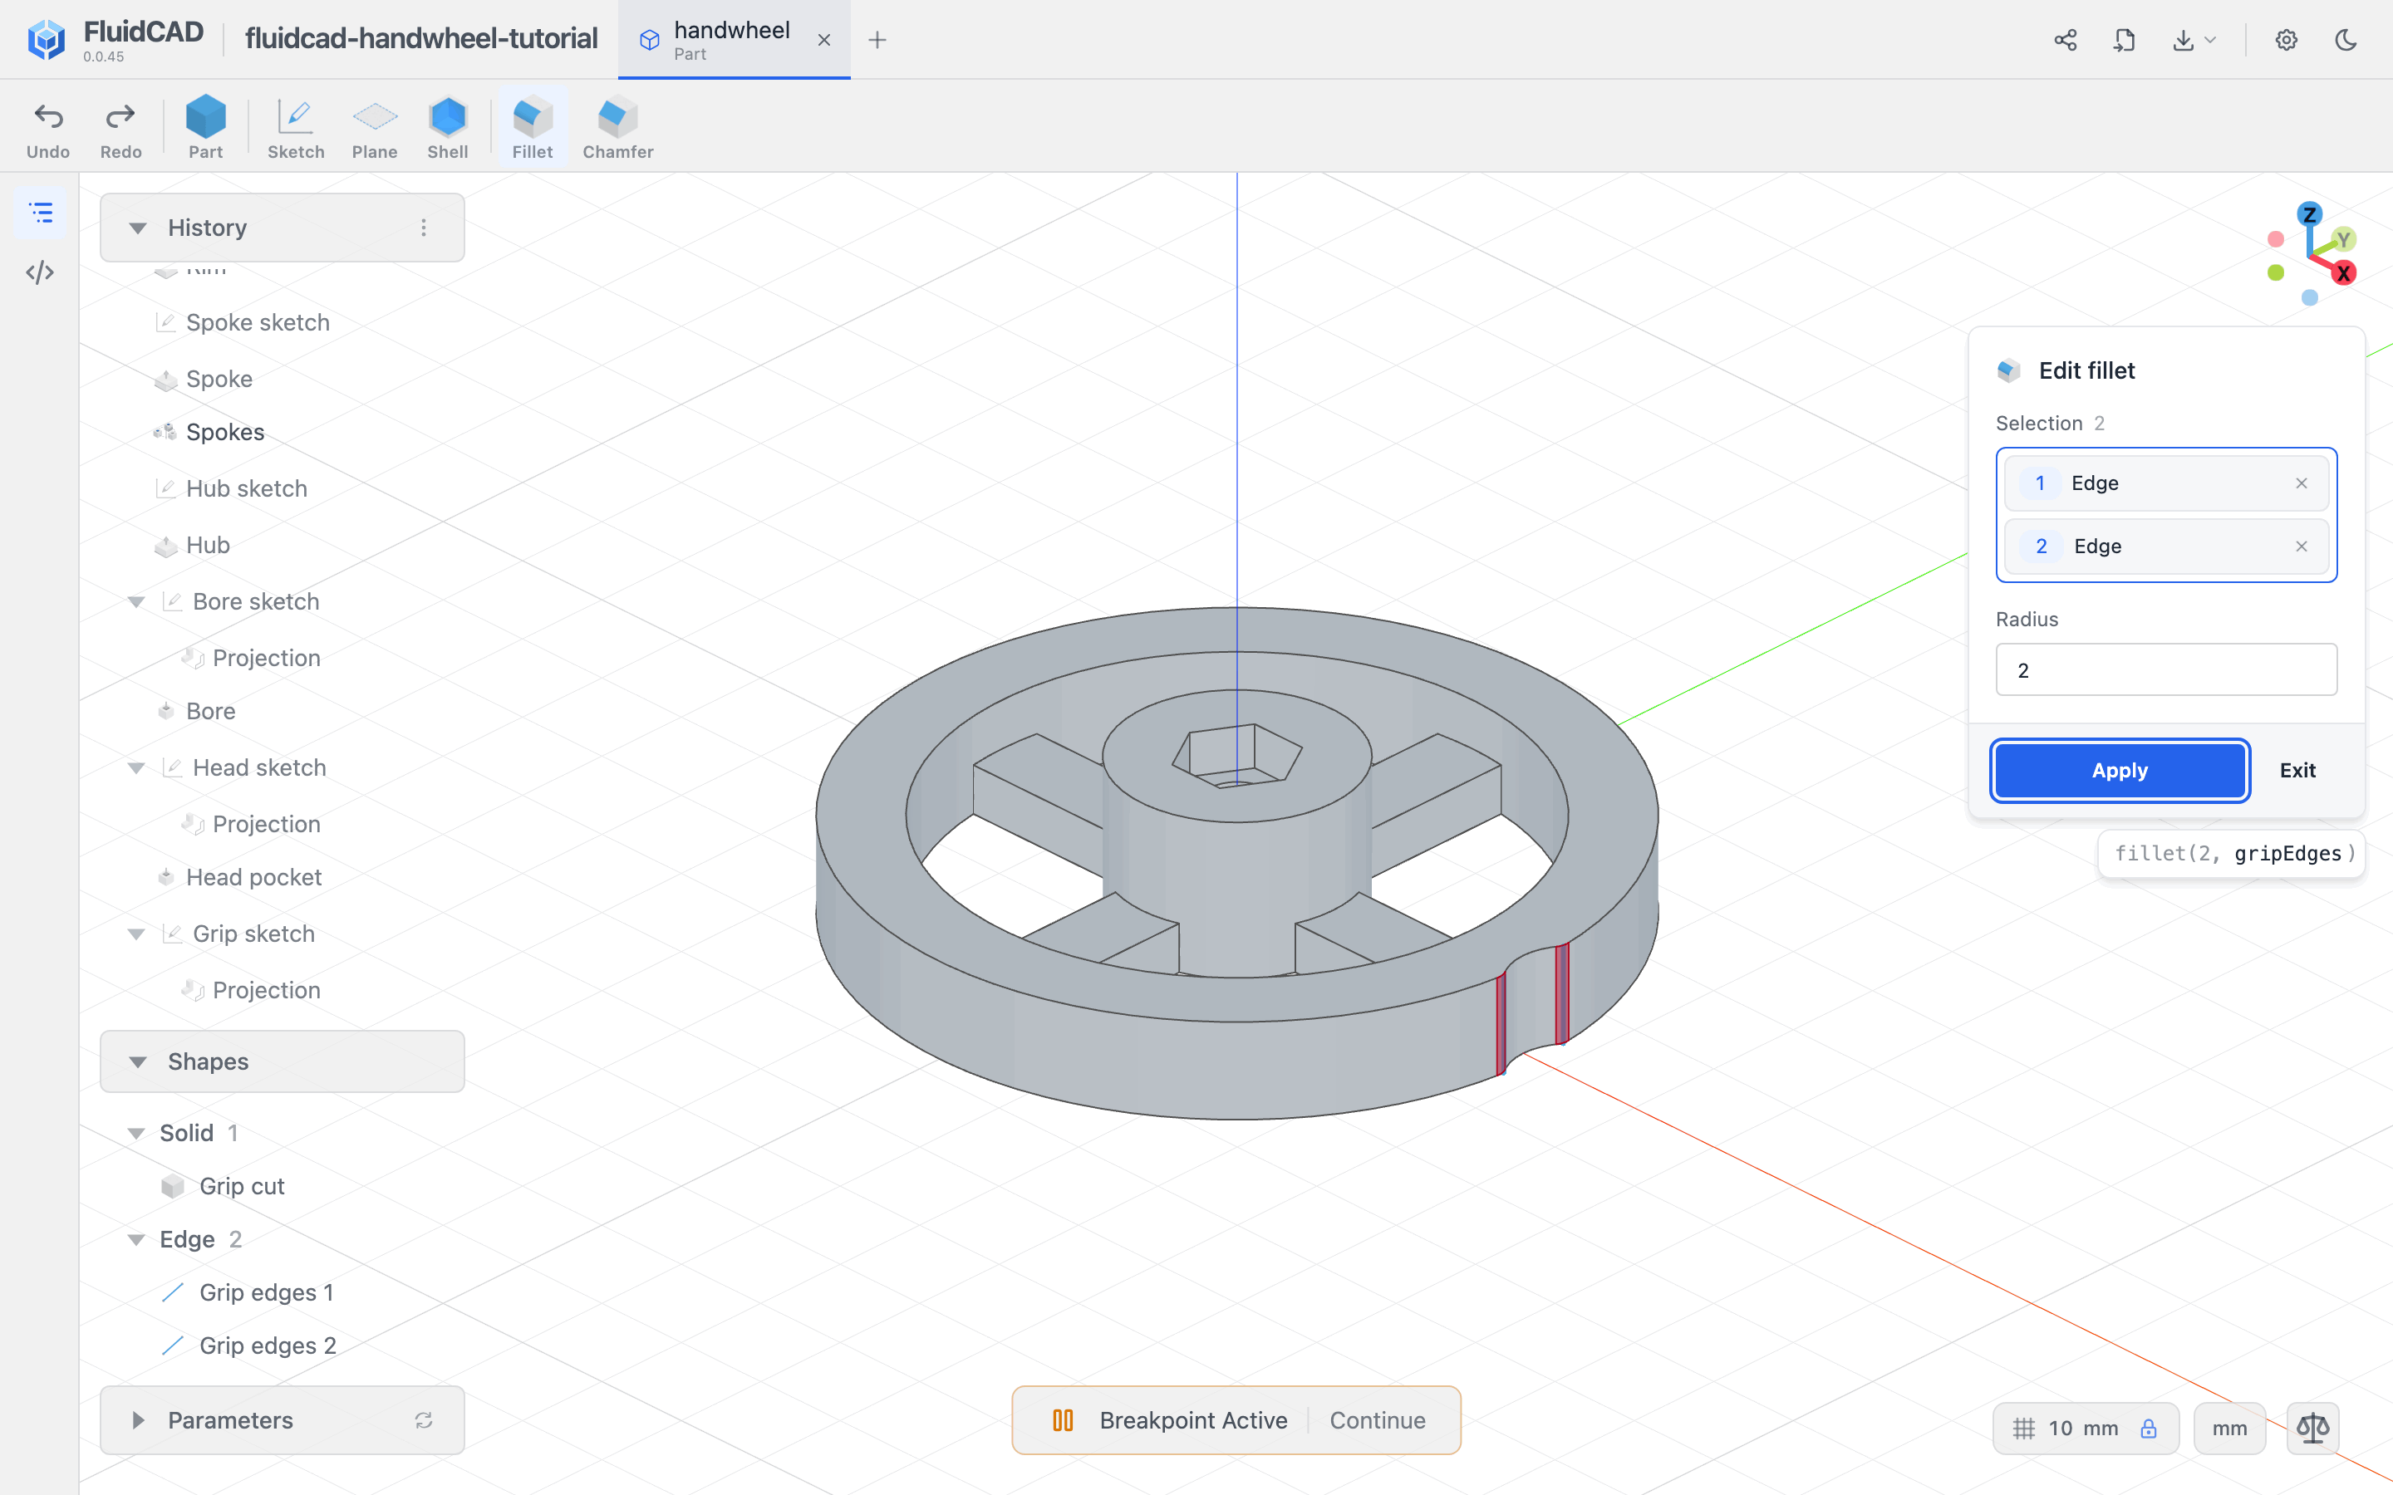Continue from the active breakpoint

(1378, 1420)
